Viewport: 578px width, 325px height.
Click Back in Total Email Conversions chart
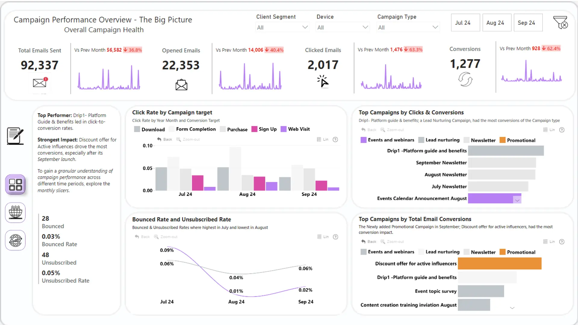pos(369,242)
